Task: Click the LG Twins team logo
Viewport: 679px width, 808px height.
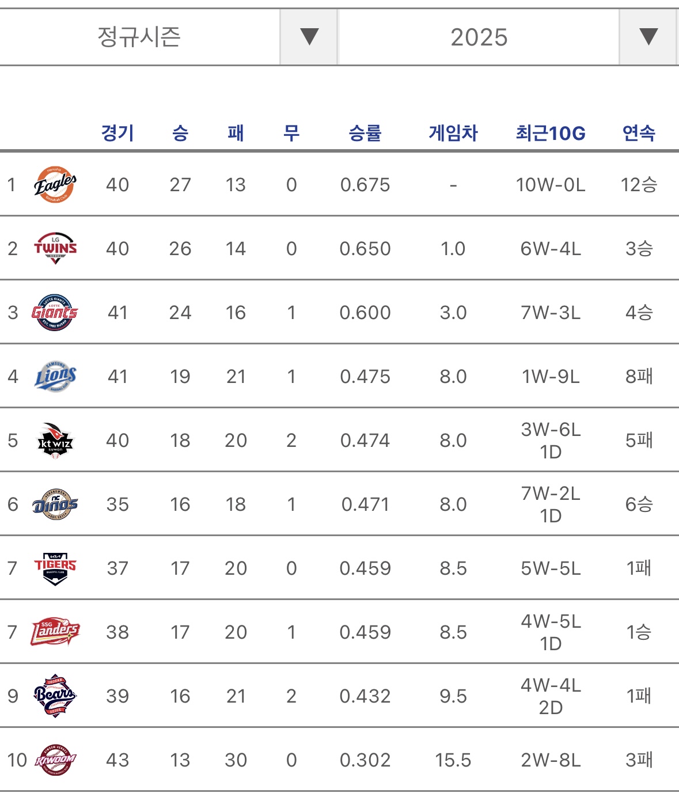Action: pyautogui.click(x=55, y=249)
